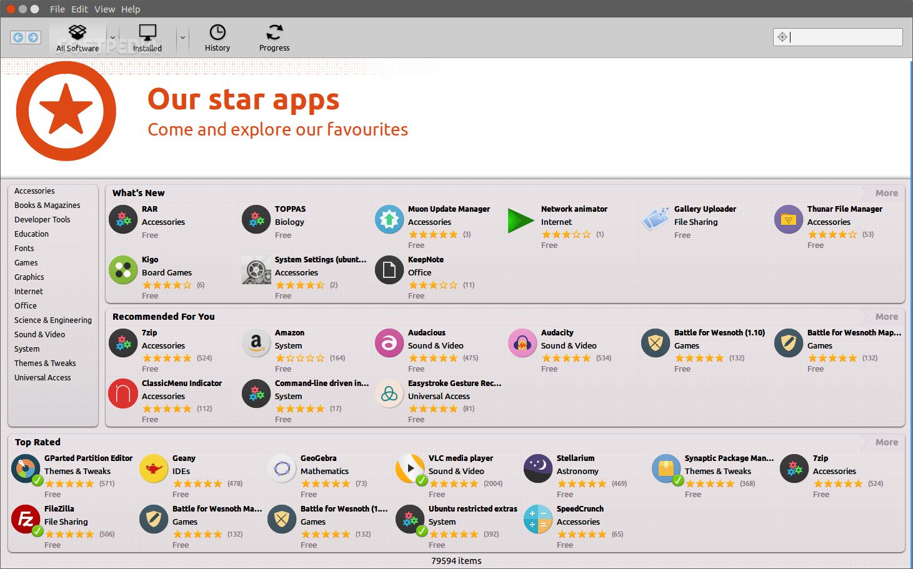Click More in Recommended For You

coord(886,317)
